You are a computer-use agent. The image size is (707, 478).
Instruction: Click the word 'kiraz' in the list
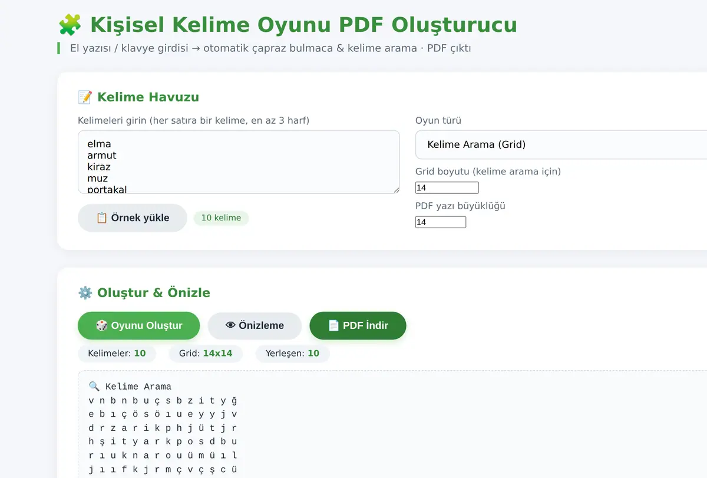point(99,167)
